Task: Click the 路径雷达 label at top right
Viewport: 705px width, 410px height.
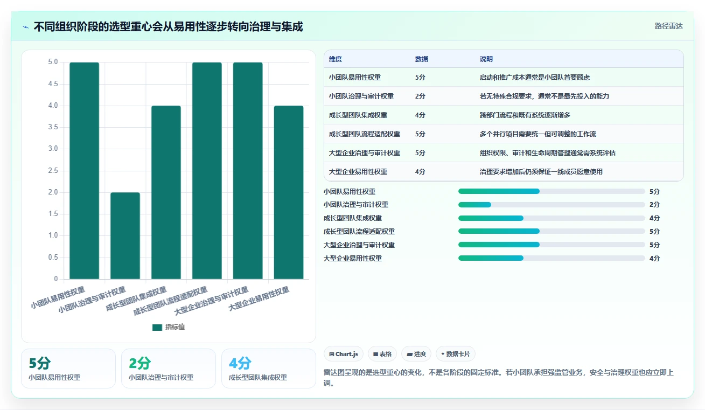Action: click(x=669, y=26)
